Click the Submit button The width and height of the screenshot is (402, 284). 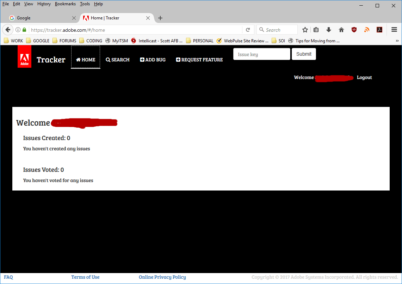pos(304,54)
